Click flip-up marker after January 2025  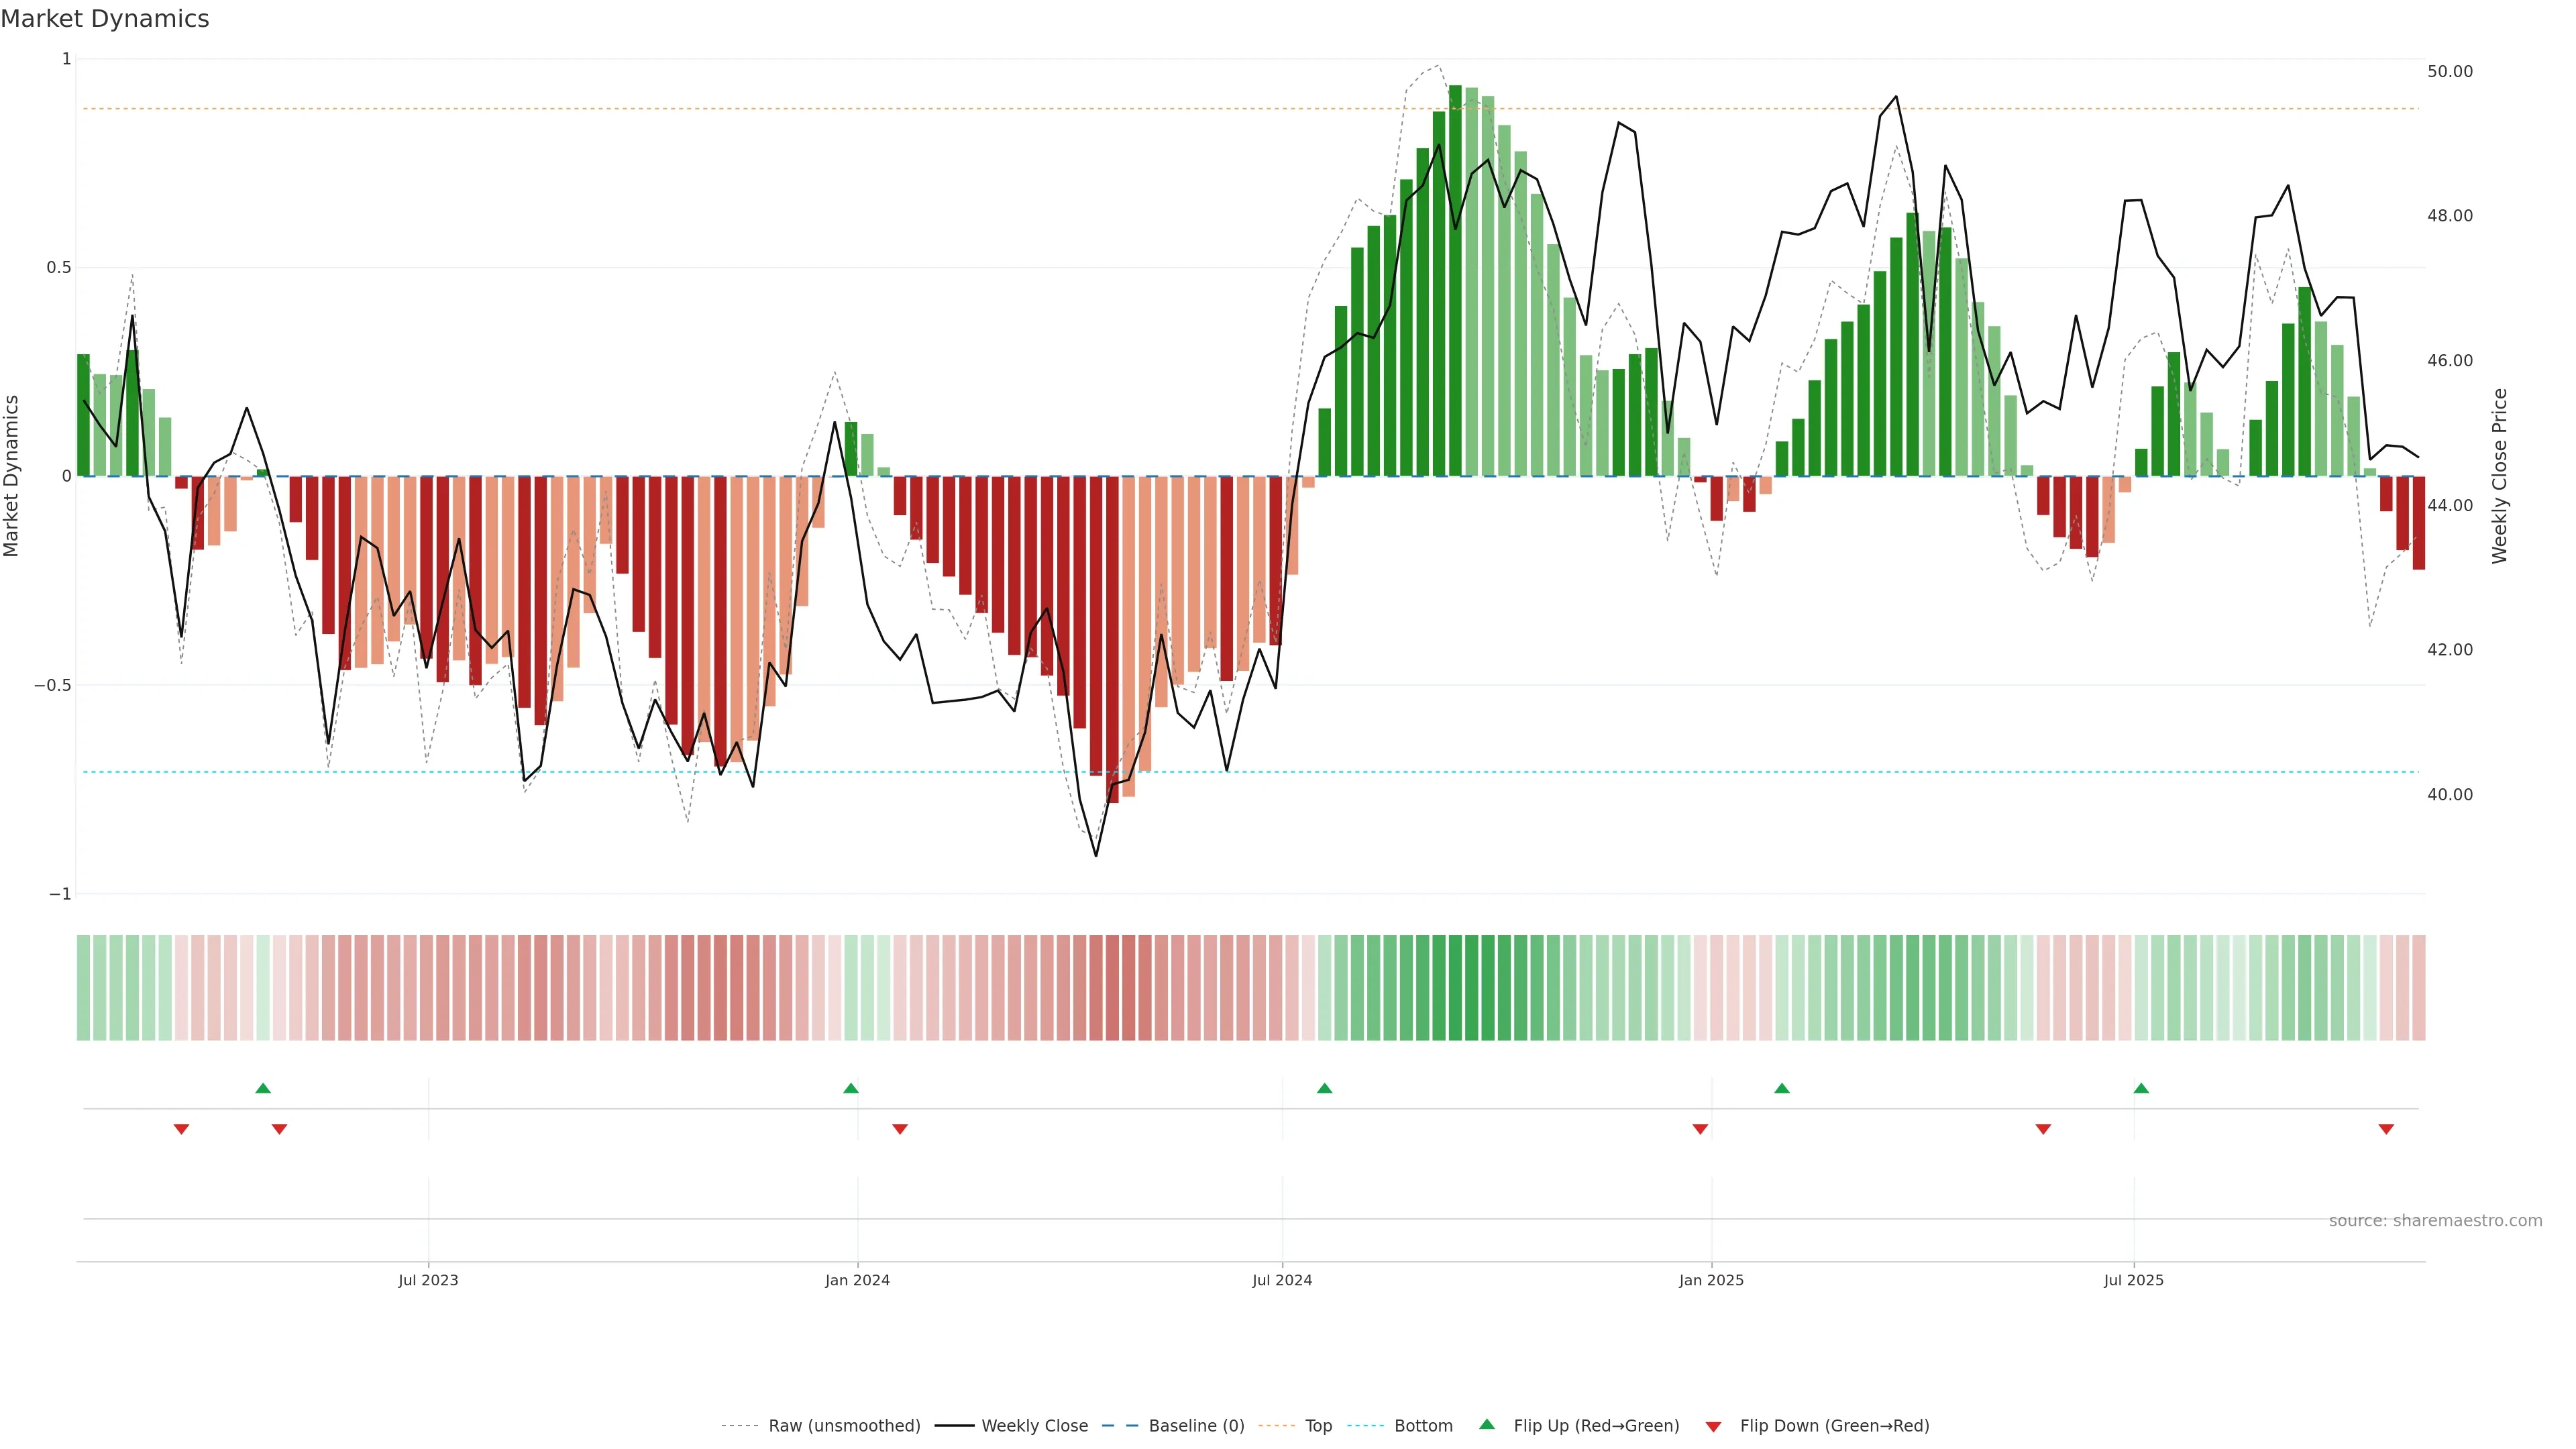(x=1782, y=1088)
